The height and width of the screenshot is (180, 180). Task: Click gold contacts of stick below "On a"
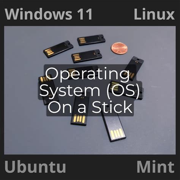point(79,119)
